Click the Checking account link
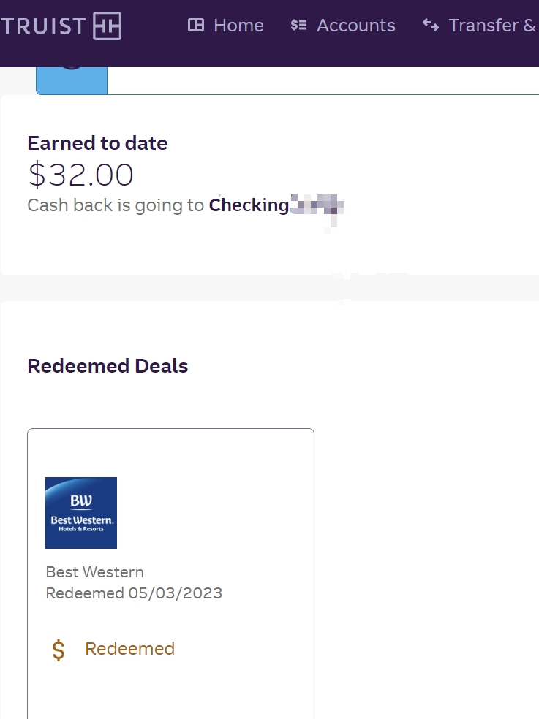This screenshot has height=719, width=539. click(x=249, y=205)
